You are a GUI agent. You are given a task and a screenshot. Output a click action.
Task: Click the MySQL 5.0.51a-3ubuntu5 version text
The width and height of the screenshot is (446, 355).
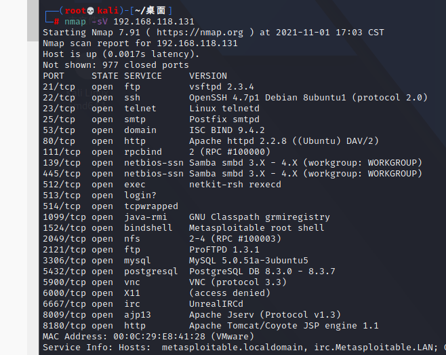[x=249, y=261]
